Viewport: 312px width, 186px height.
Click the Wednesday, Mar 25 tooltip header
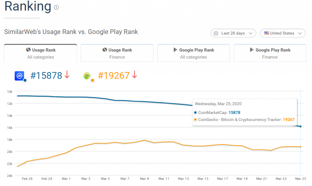click(x=218, y=104)
